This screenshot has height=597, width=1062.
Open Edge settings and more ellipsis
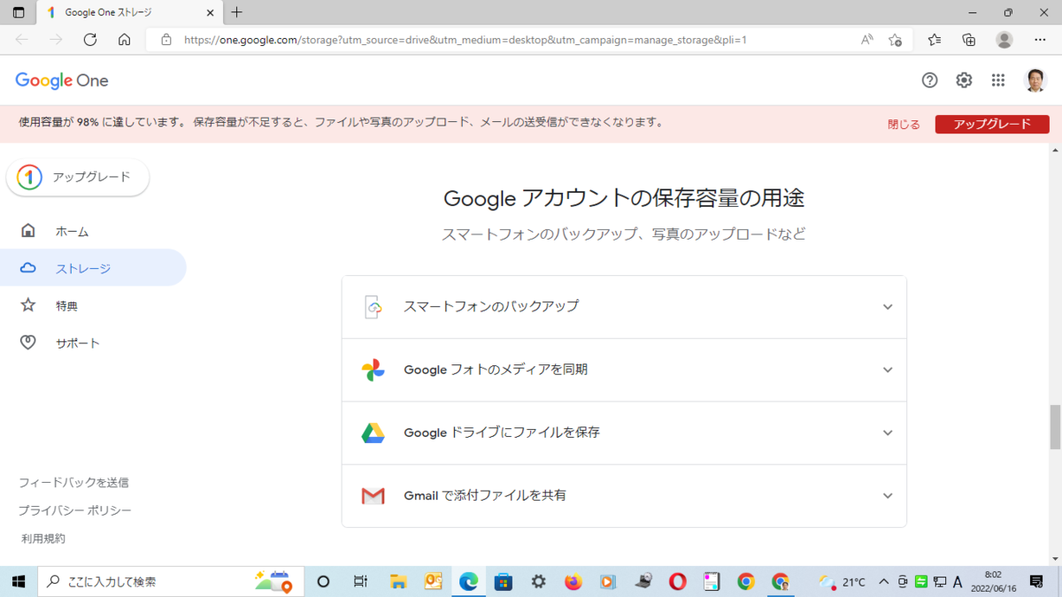pos(1039,40)
